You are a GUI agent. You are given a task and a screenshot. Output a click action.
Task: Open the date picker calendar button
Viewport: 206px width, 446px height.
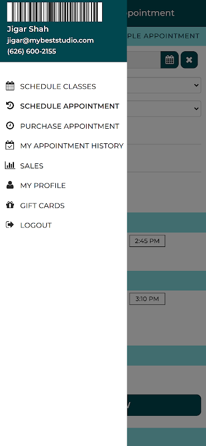pyautogui.click(x=170, y=60)
